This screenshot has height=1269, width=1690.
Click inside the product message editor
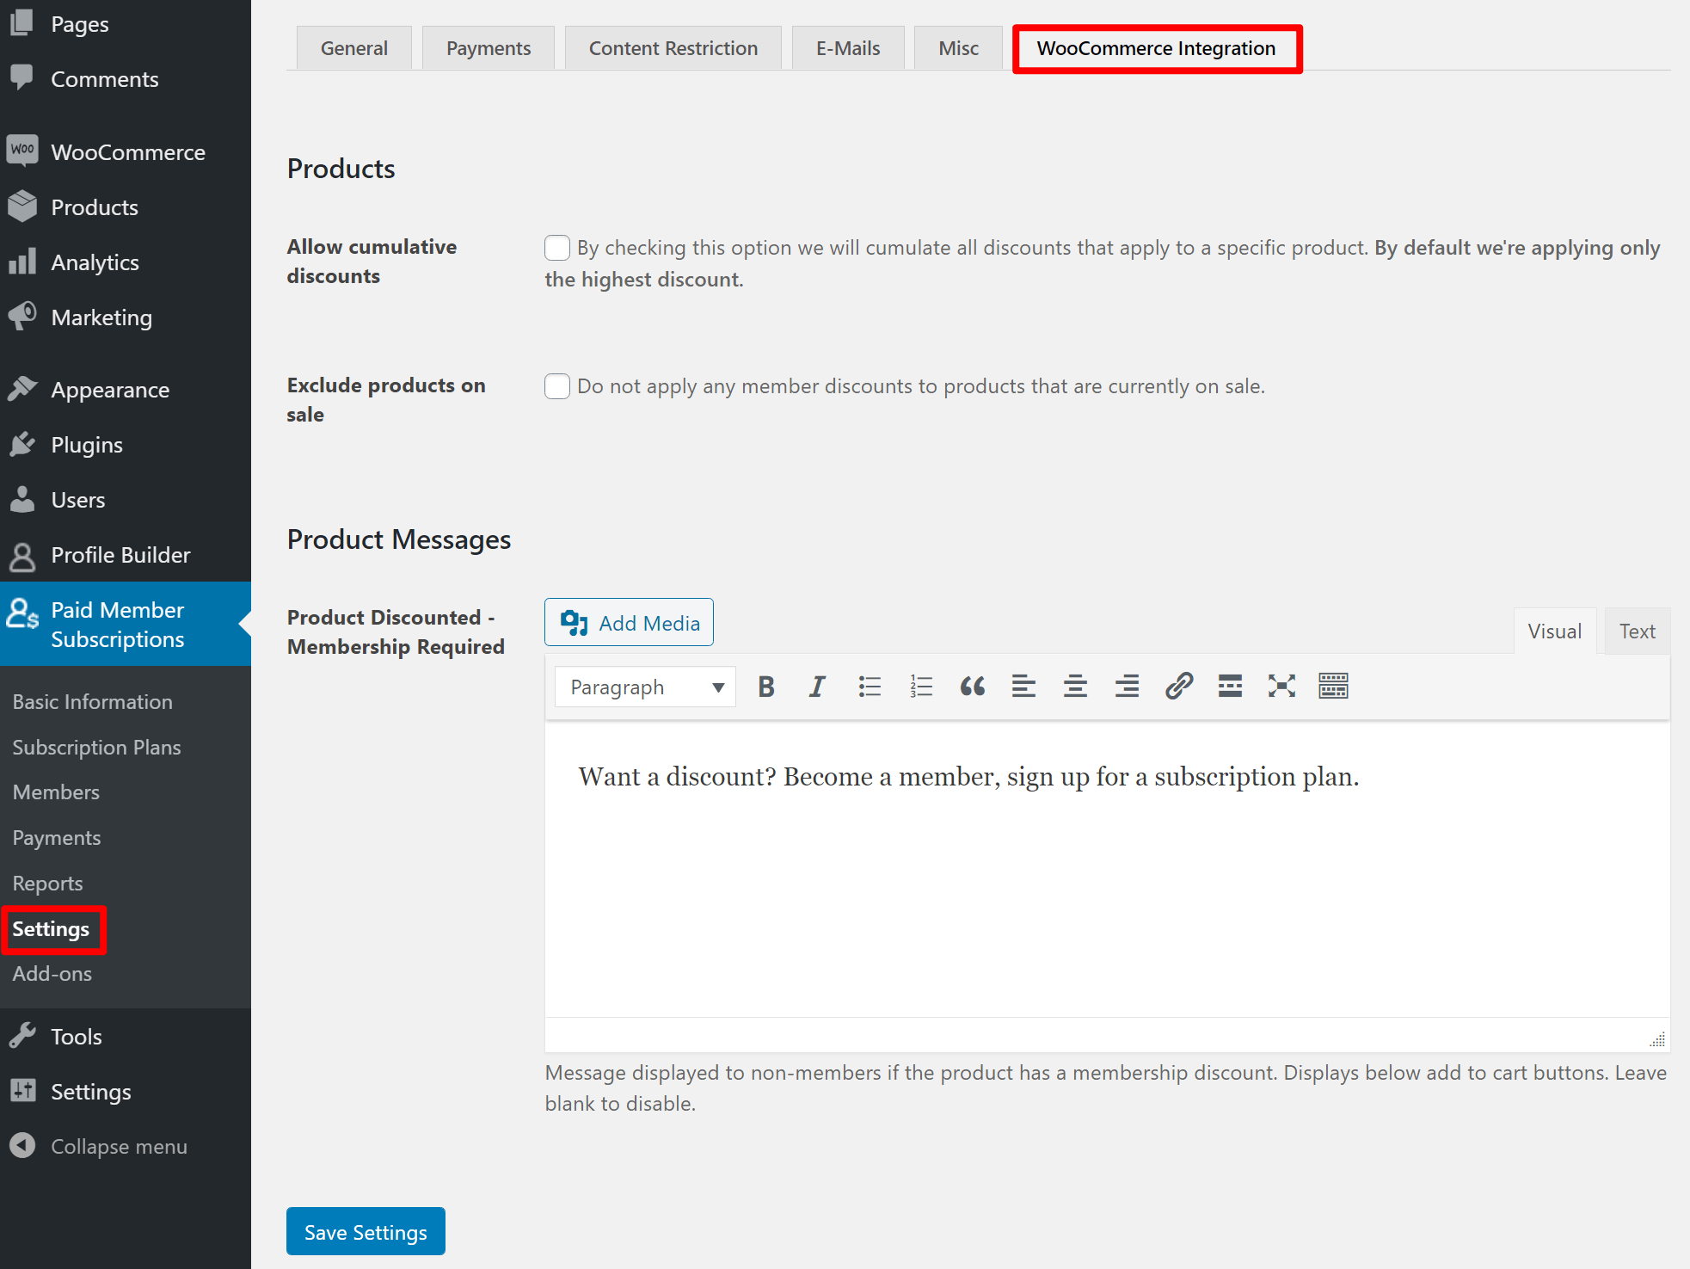[x=1107, y=869]
